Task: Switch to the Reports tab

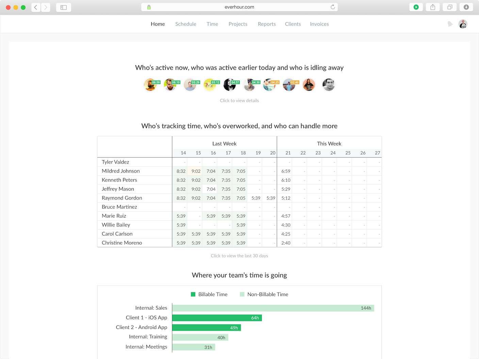Action: pyautogui.click(x=266, y=24)
